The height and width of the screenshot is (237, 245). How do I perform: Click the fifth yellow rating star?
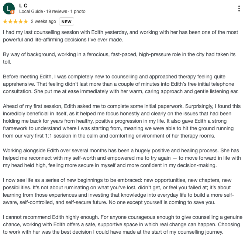(x=26, y=21)
